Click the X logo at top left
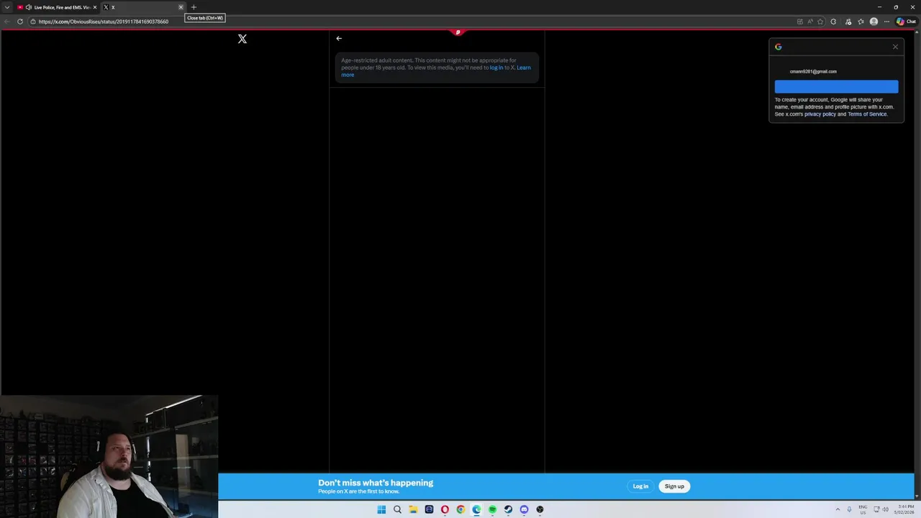 click(242, 39)
